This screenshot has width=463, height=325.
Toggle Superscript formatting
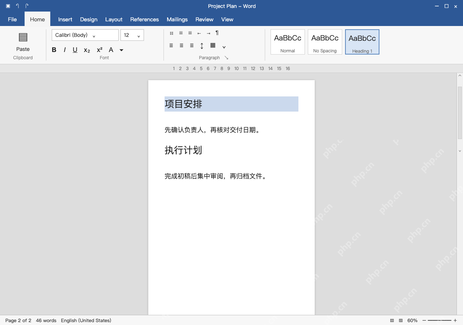99,49
